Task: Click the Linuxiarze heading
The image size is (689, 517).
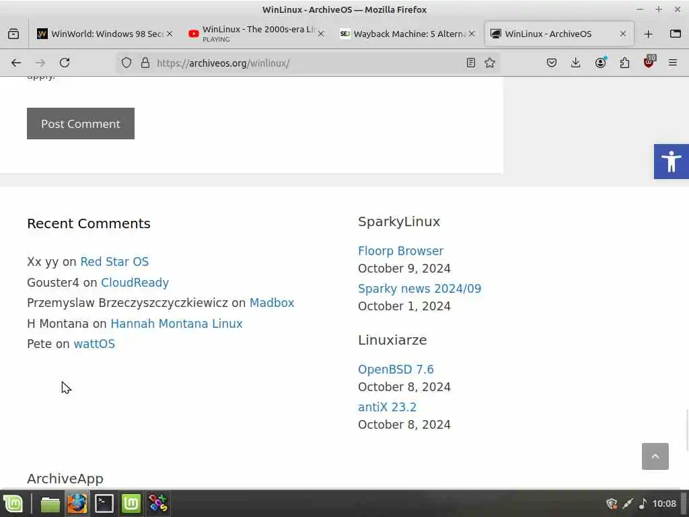Action: pyautogui.click(x=392, y=340)
